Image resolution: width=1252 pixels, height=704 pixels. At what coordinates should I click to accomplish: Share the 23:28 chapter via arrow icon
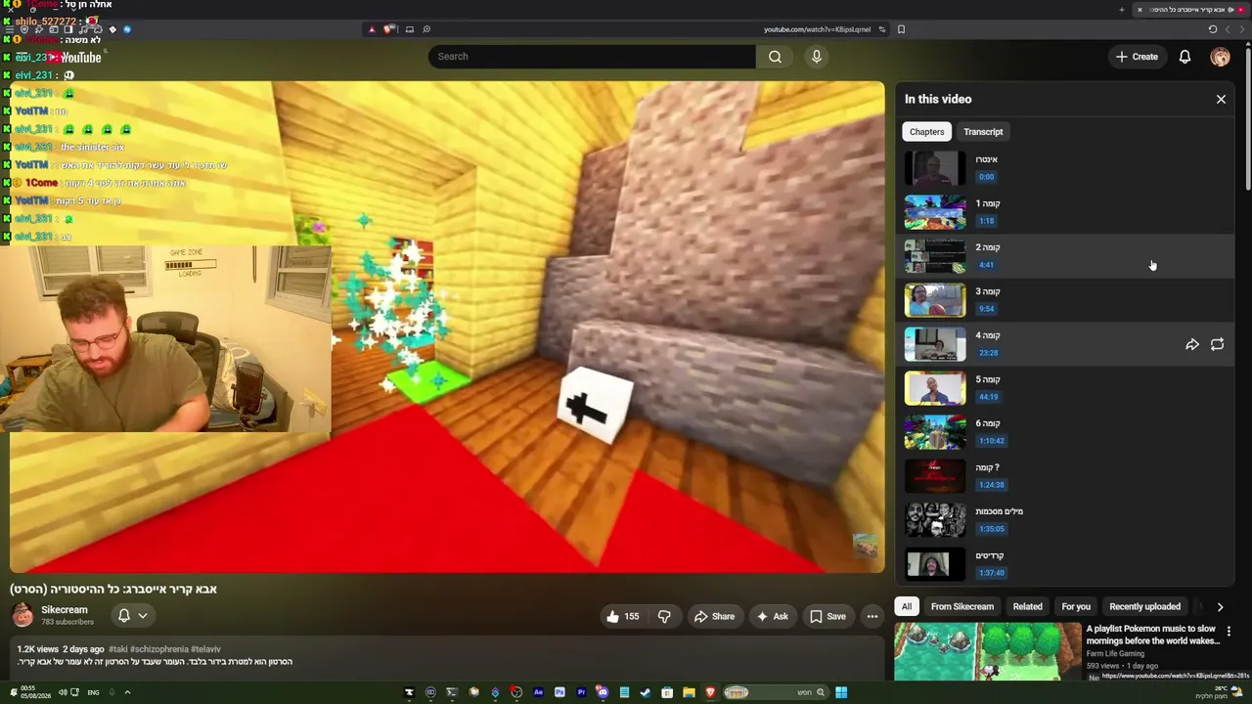tap(1192, 344)
